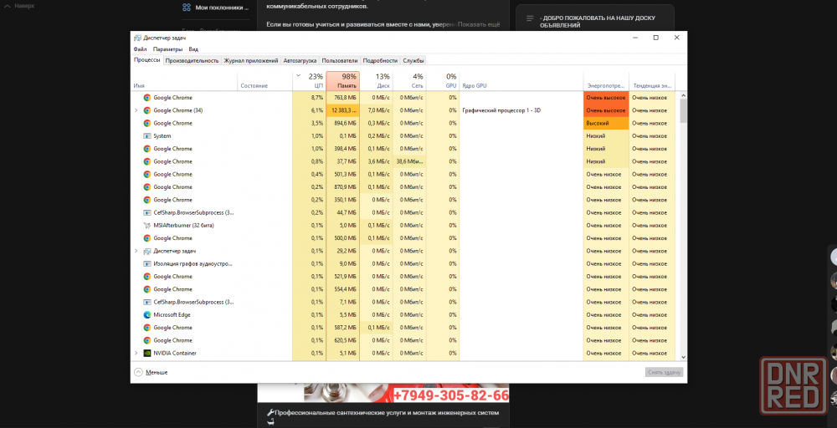Click the CefSharp.BrowserSubprocess icon using 44,7 МБ
Screen dimensions: 837x428
(146, 212)
